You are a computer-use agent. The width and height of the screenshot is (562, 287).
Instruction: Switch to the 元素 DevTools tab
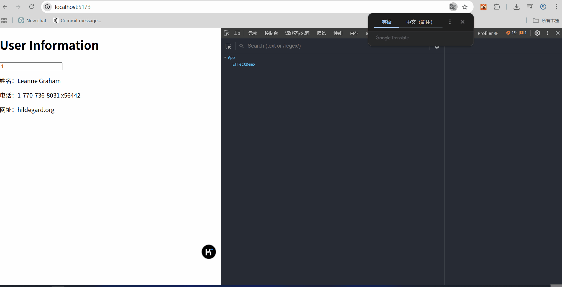253,33
